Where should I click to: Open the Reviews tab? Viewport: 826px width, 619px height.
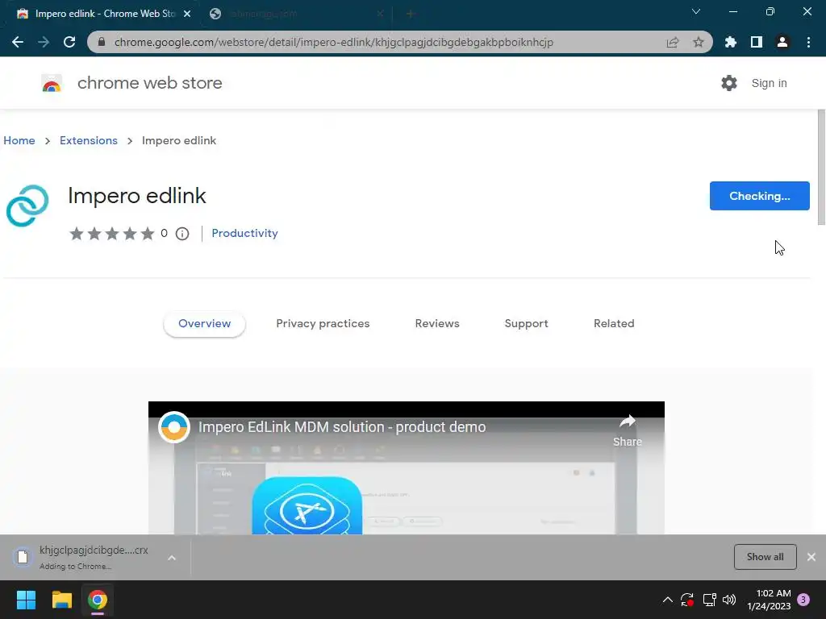[x=437, y=324]
